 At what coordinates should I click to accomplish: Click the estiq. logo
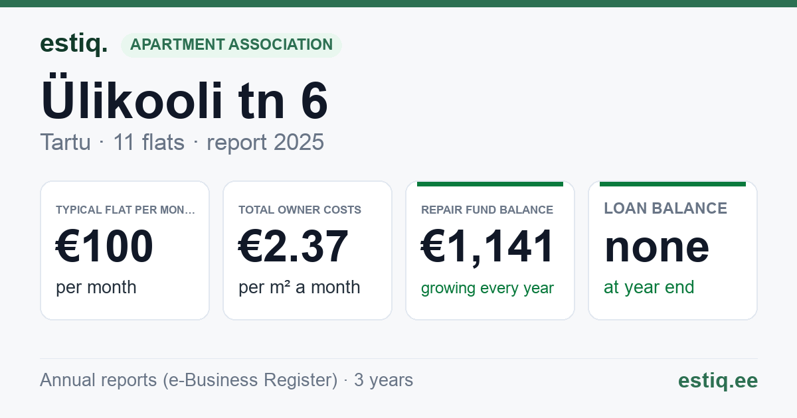coord(74,44)
